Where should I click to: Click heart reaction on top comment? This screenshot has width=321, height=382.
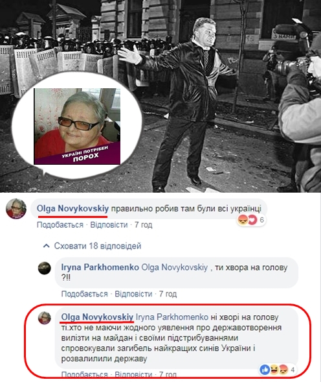point(252,221)
